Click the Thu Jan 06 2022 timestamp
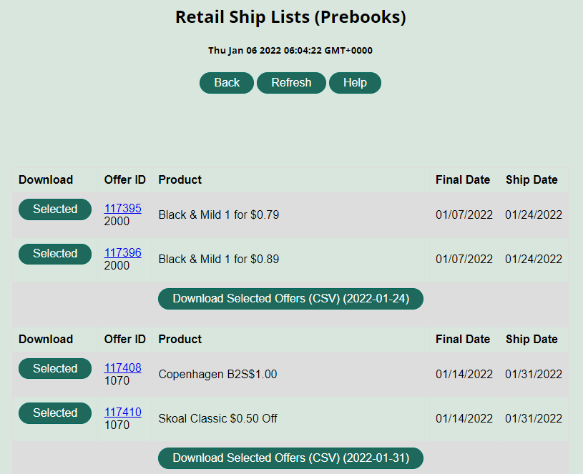This screenshot has height=474, width=583. click(290, 51)
